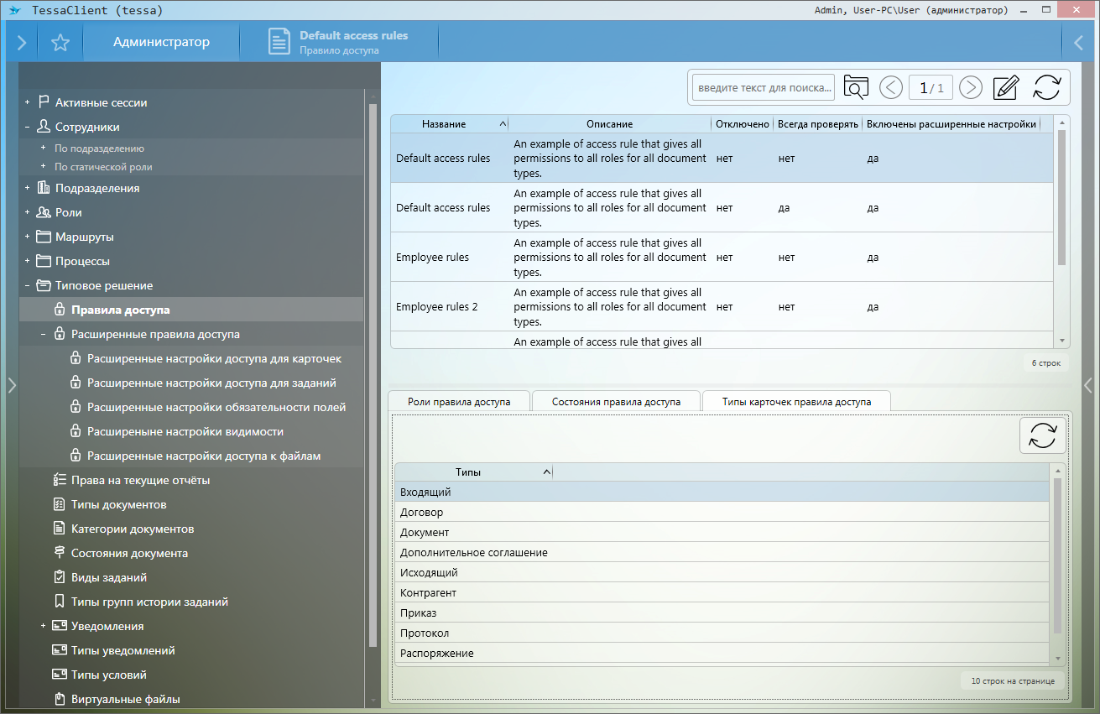Click the flag icon for Активные сессии
Image resolution: width=1100 pixels, height=714 pixels.
pos(44,102)
